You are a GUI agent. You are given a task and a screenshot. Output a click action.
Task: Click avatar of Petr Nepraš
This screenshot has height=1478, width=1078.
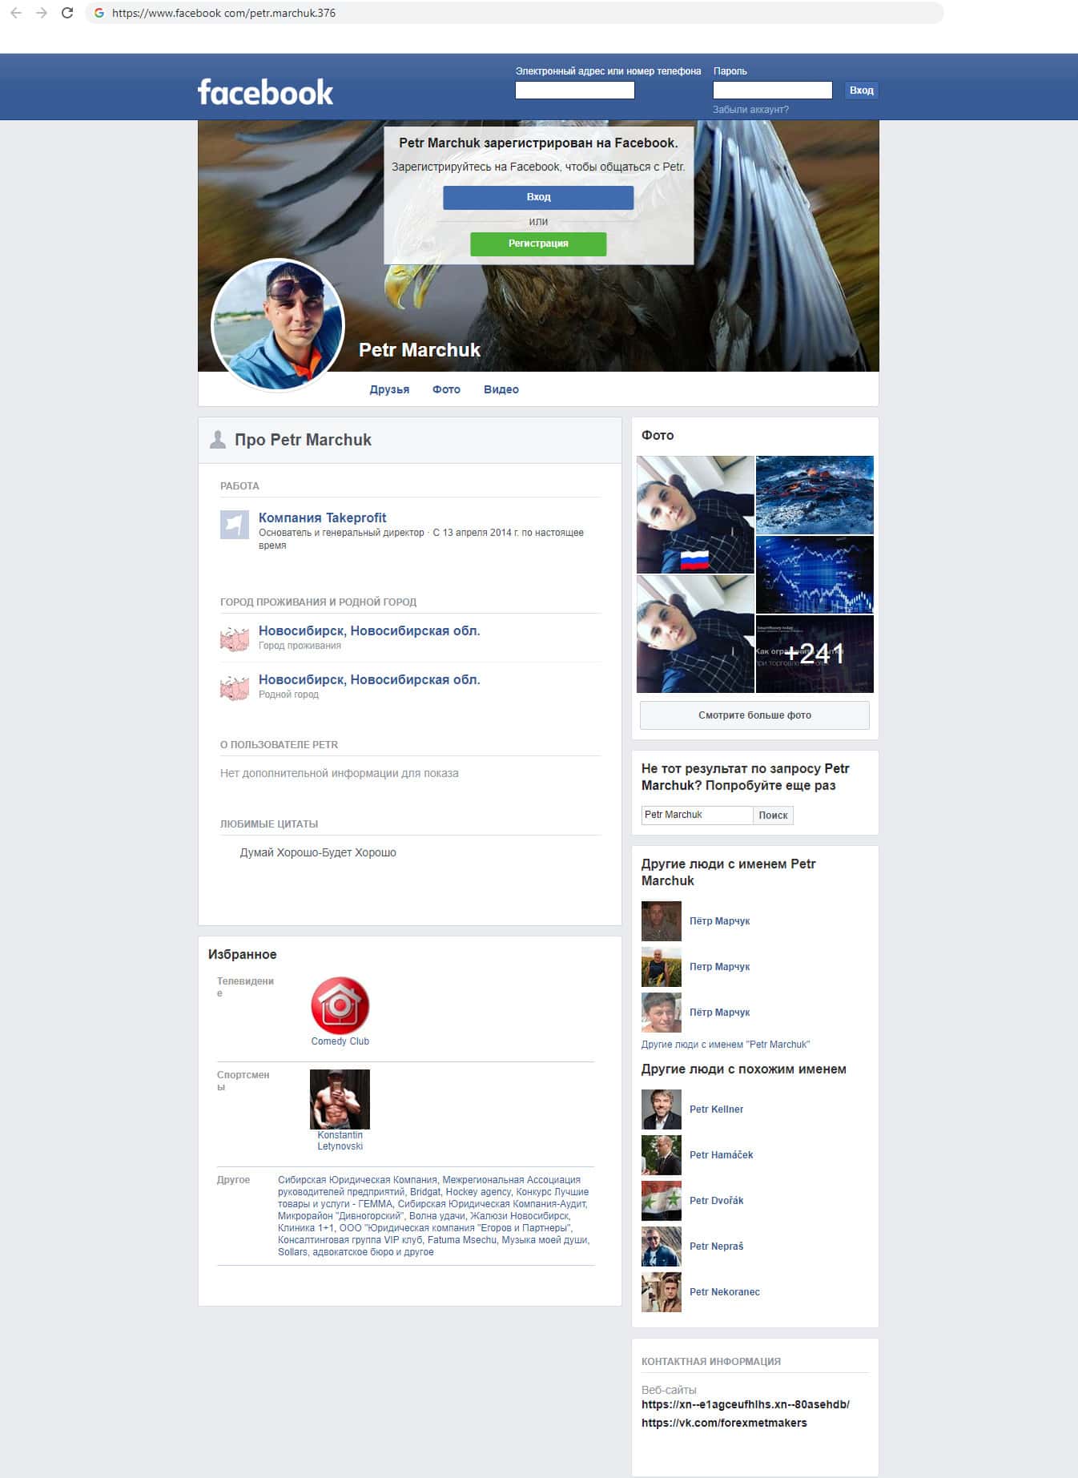662,1246
